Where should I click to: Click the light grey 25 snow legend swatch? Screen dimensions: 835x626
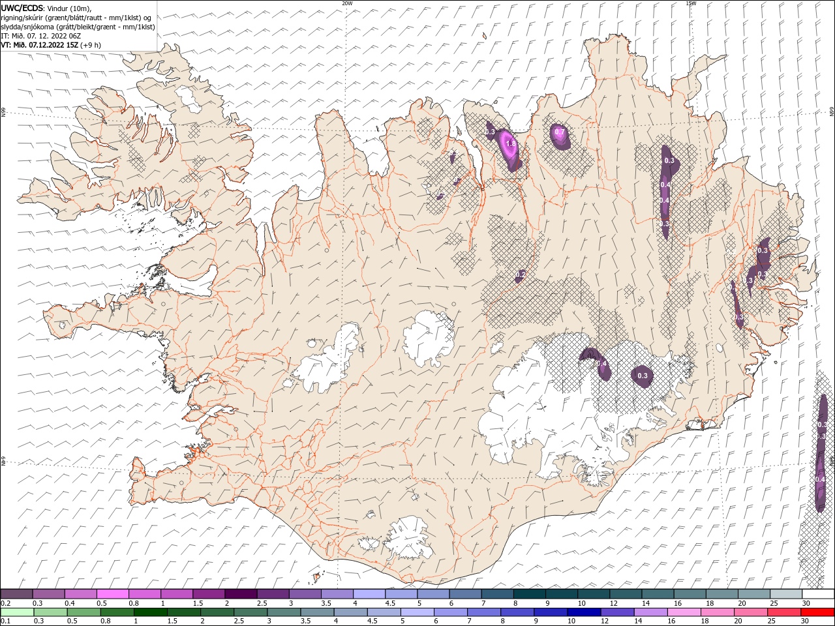click(785, 594)
